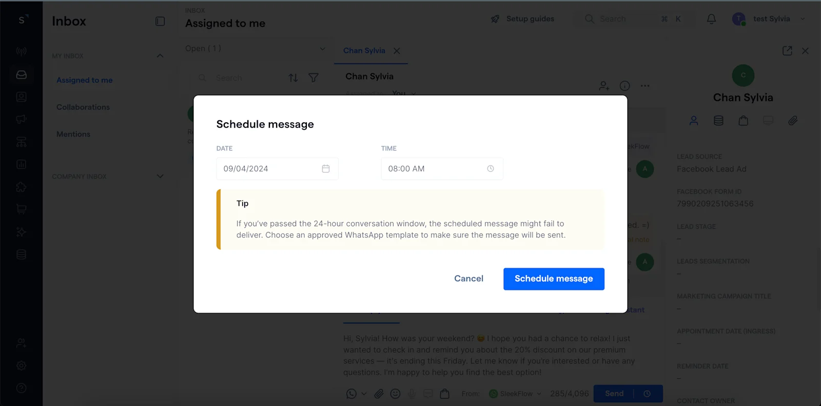821x406 pixels.
Task: Open the emoji picker in the composer
Action: 395,394
